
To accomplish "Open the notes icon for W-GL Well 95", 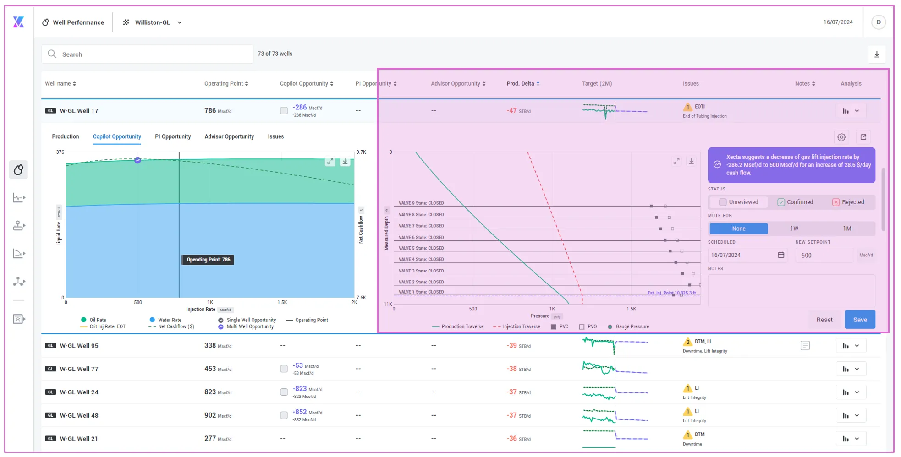I will (805, 346).
